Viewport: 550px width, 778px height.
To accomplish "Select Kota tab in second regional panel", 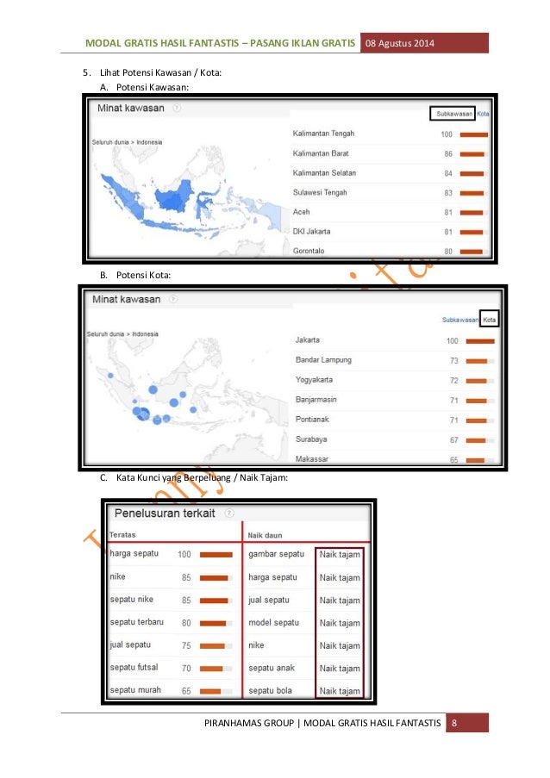I will coord(490,320).
